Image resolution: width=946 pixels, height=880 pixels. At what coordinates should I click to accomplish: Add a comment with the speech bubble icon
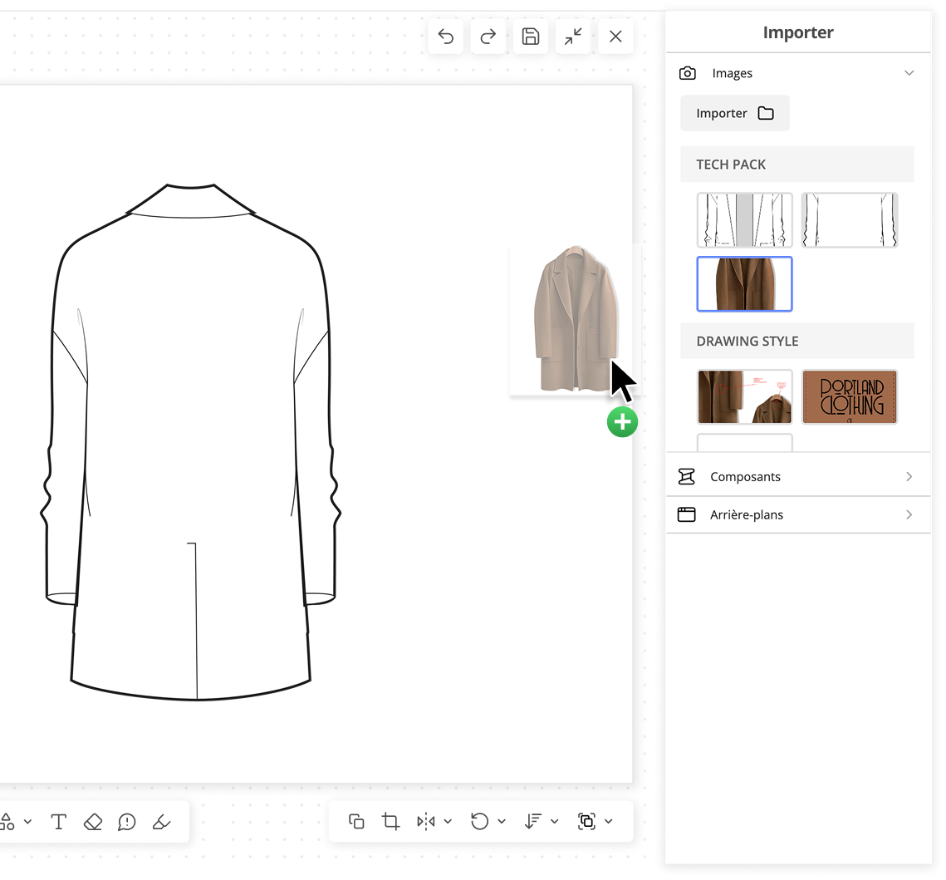(x=126, y=822)
